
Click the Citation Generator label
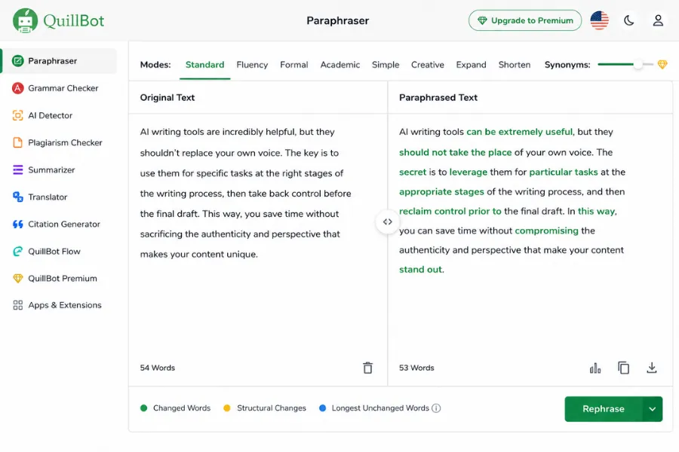(x=64, y=224)
